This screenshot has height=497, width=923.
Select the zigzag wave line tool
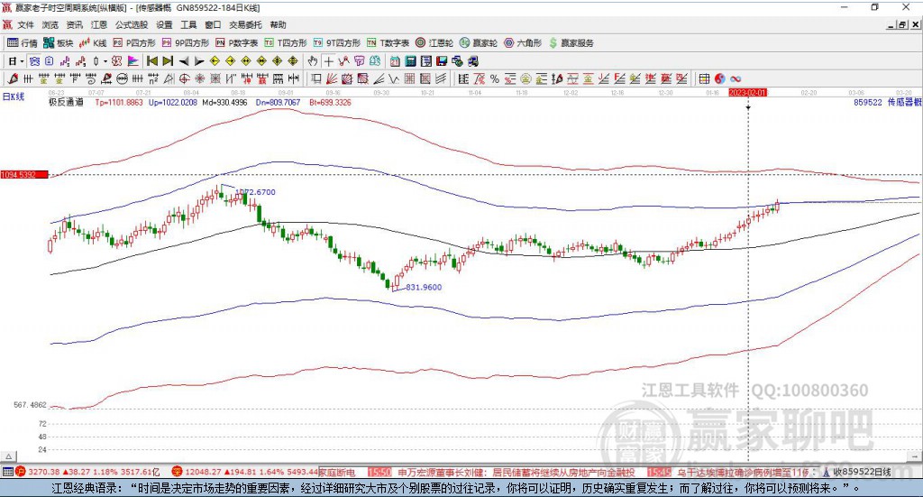click(x=394, y=78)
